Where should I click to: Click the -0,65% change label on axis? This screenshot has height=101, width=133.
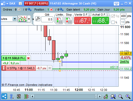click(x=125, y=58)
